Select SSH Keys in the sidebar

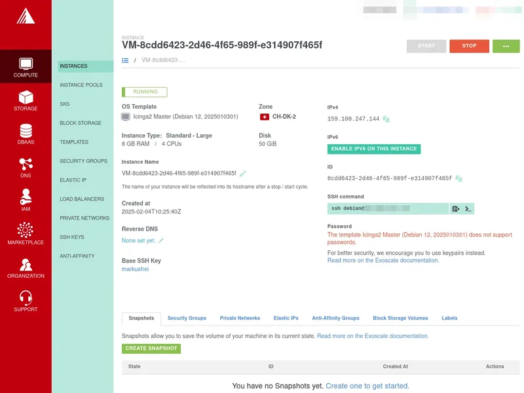(x=72, y=237)
